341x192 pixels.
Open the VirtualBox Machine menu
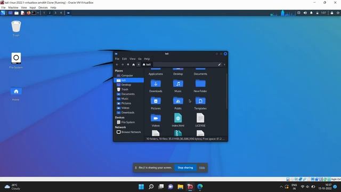coord(13,7)
